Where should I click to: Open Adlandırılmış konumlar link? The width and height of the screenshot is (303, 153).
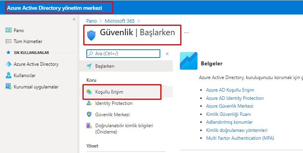229,122
